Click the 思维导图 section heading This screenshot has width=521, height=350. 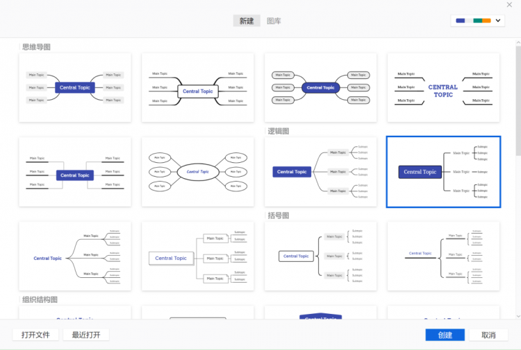pos(36,47)
